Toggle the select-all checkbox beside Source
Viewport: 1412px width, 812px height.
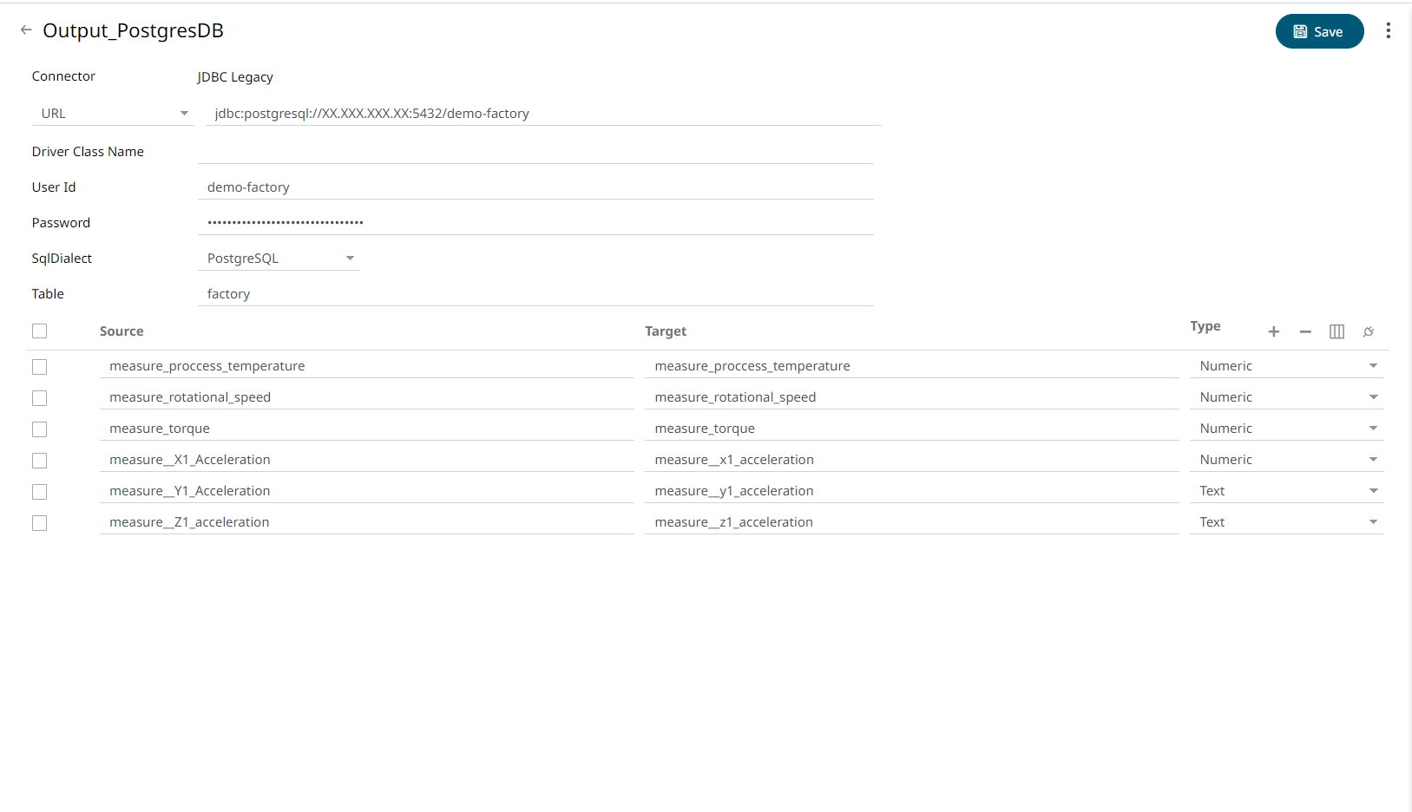click(40, 331)
